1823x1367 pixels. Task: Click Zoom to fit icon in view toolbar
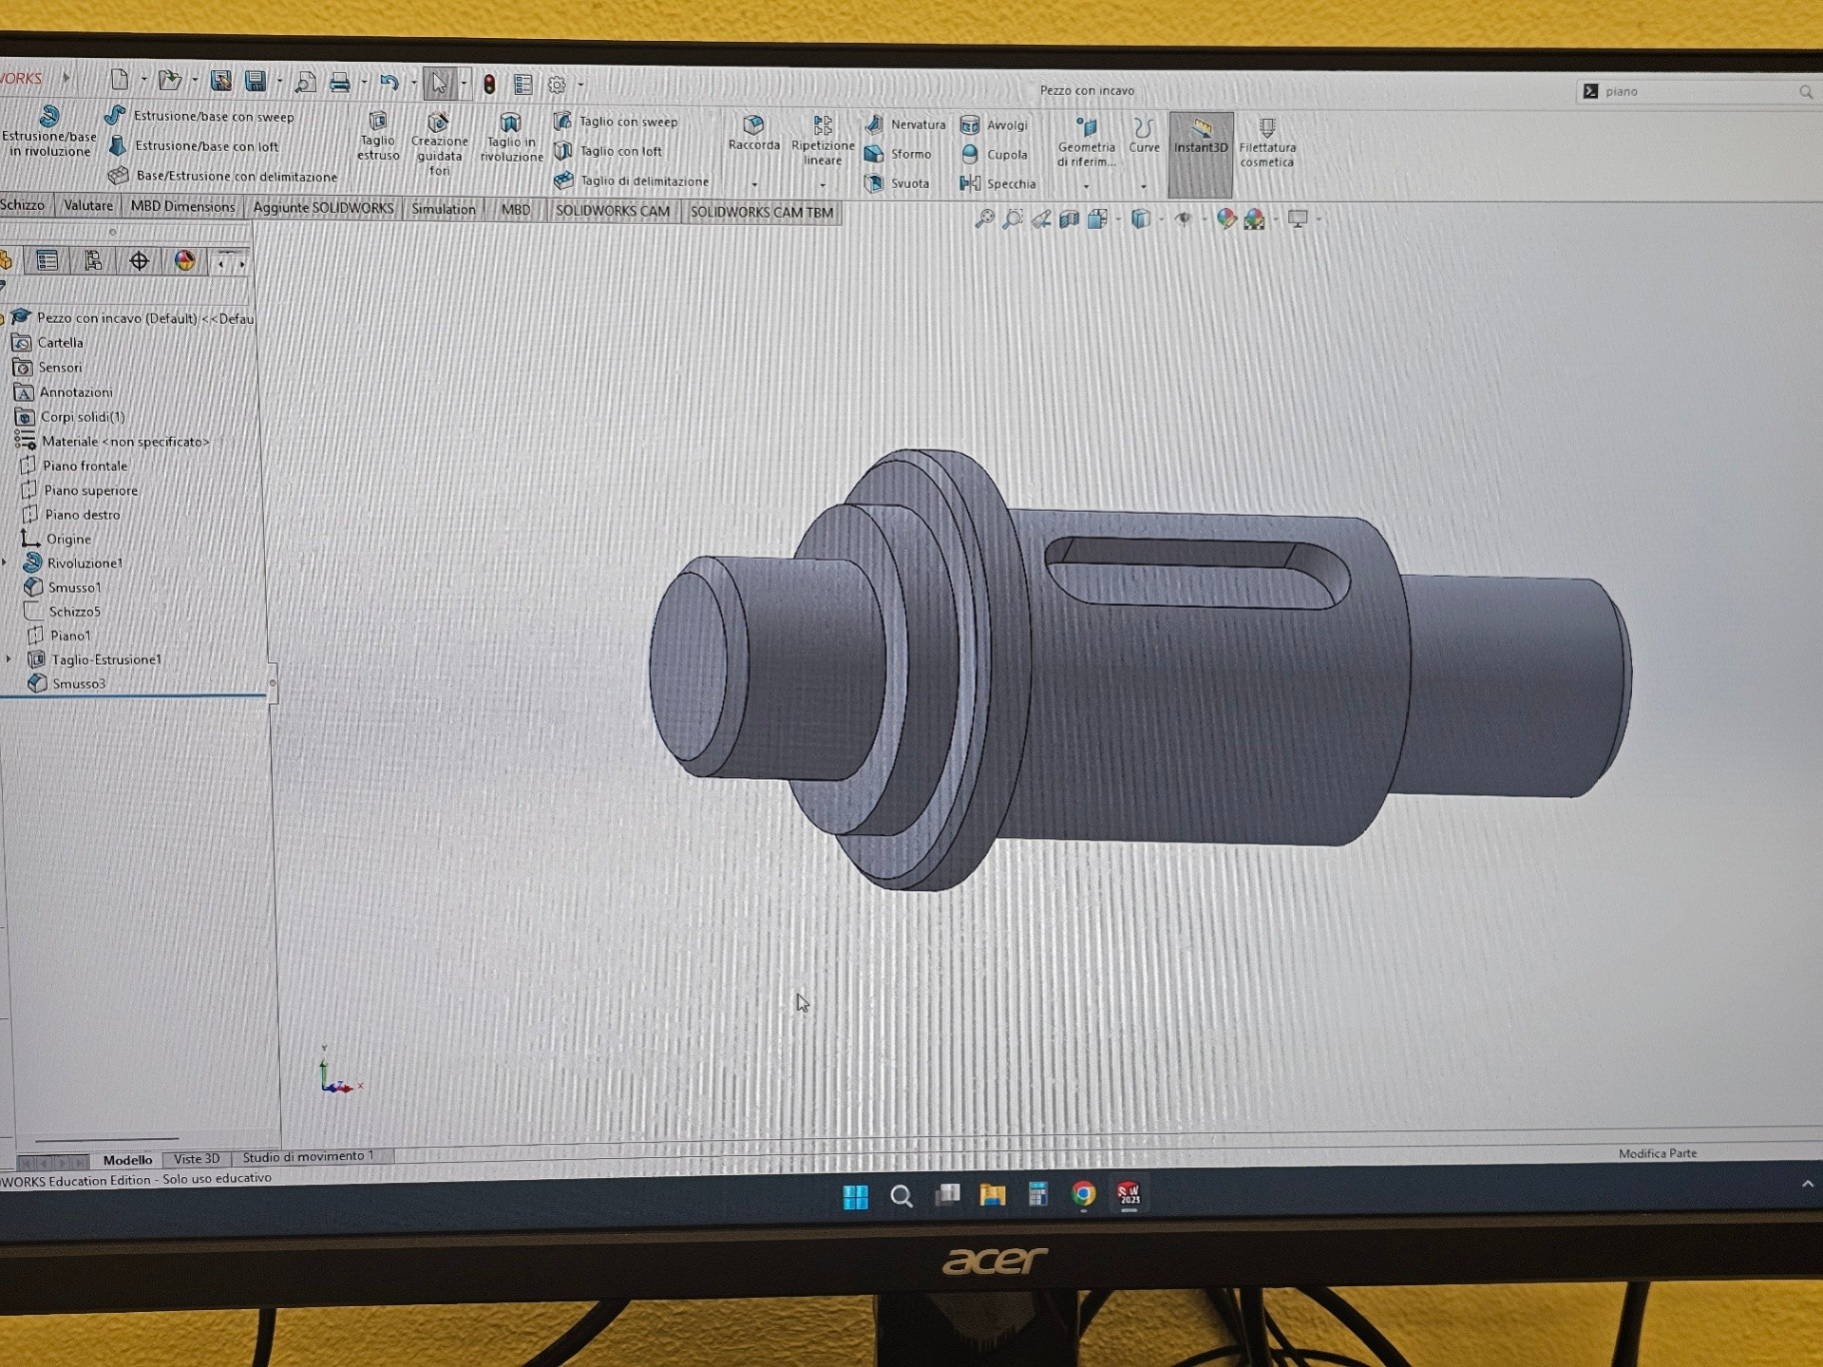(984, 219)
